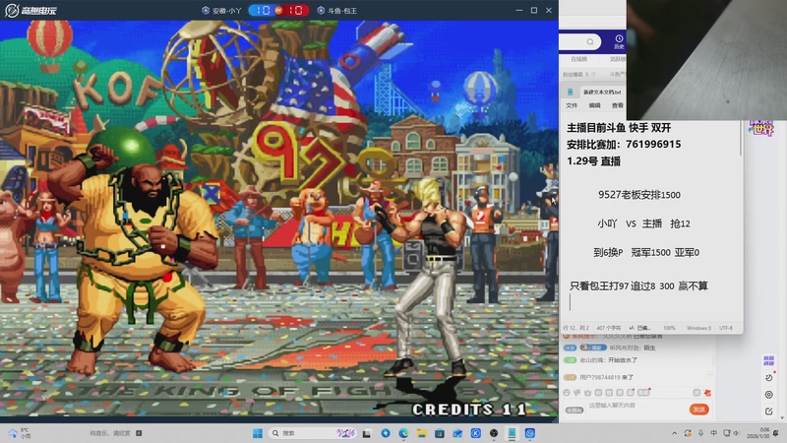
Task: Click the webcam overlay thumbnail
Action: [x=706, y=60]
